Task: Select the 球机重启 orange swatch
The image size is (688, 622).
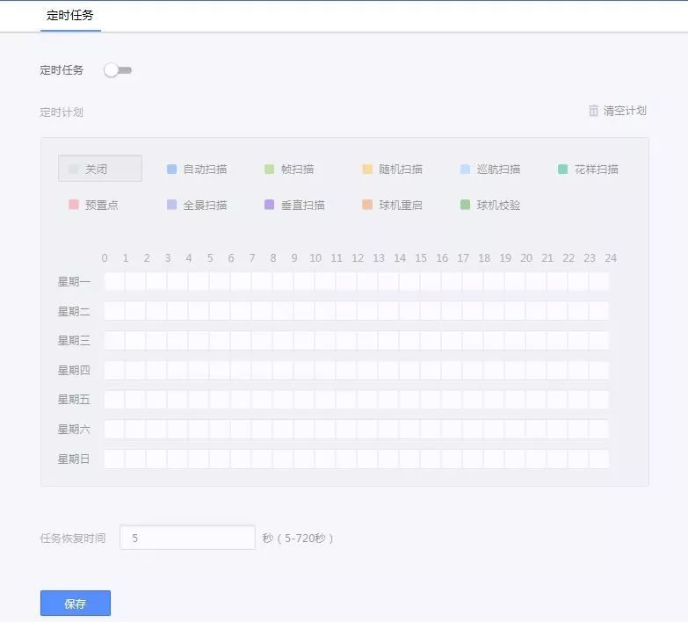Action: click(367, 205)
